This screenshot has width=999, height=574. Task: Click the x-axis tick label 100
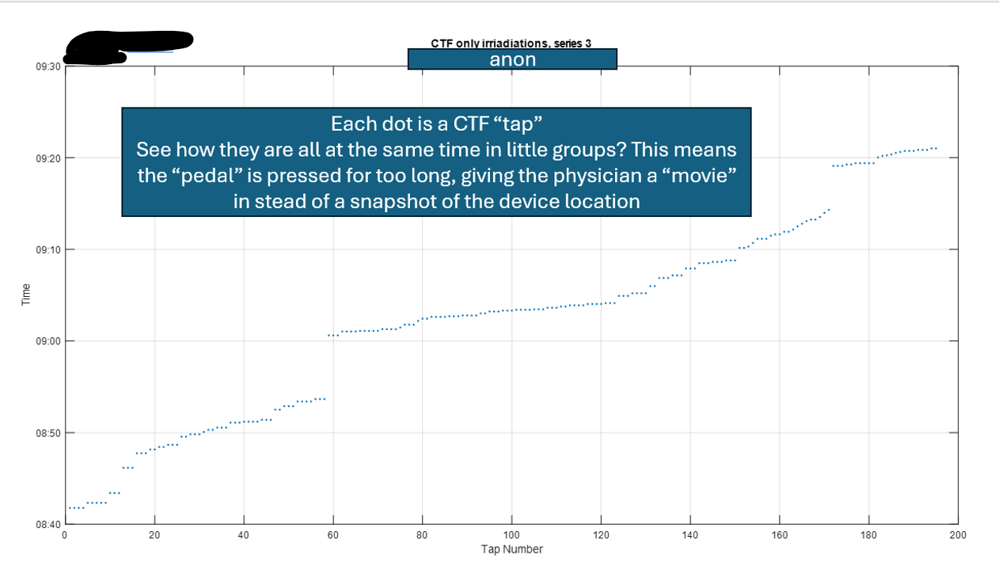[x=511, y=535]
